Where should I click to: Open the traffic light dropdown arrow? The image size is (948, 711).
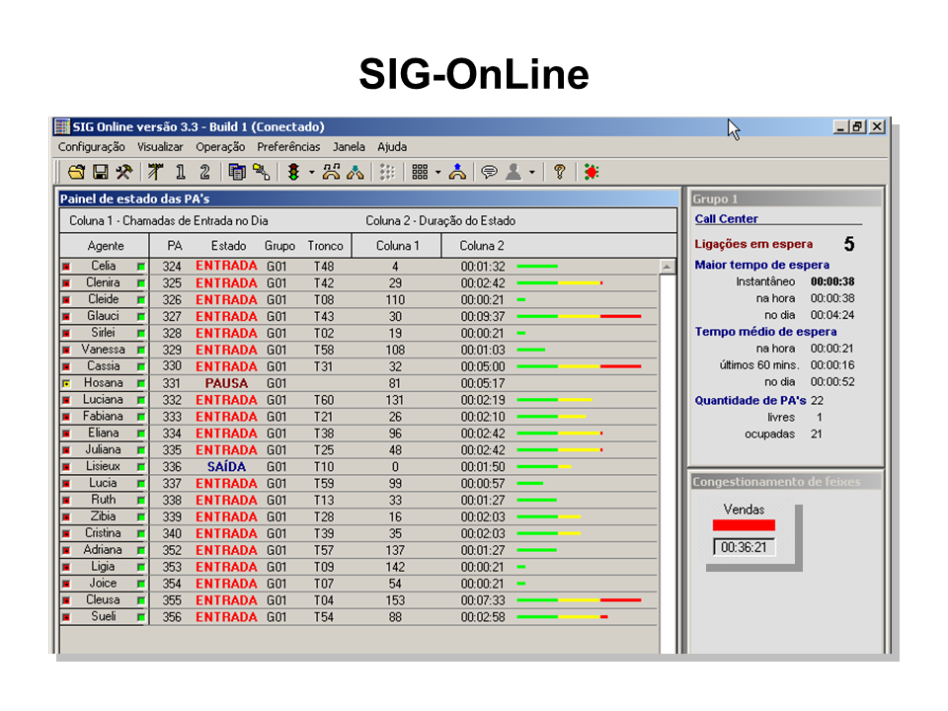point(311,172)
